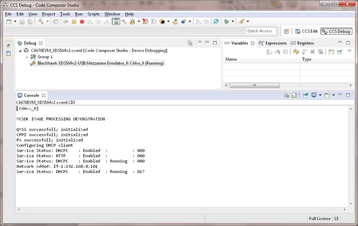The width and height of the screenshot is (358, 226).
Task: Pin the Console view
Action: [x=305, y=95]
